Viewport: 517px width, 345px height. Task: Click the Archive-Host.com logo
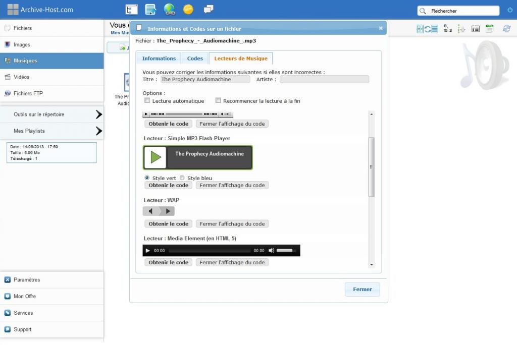[40, 10]
